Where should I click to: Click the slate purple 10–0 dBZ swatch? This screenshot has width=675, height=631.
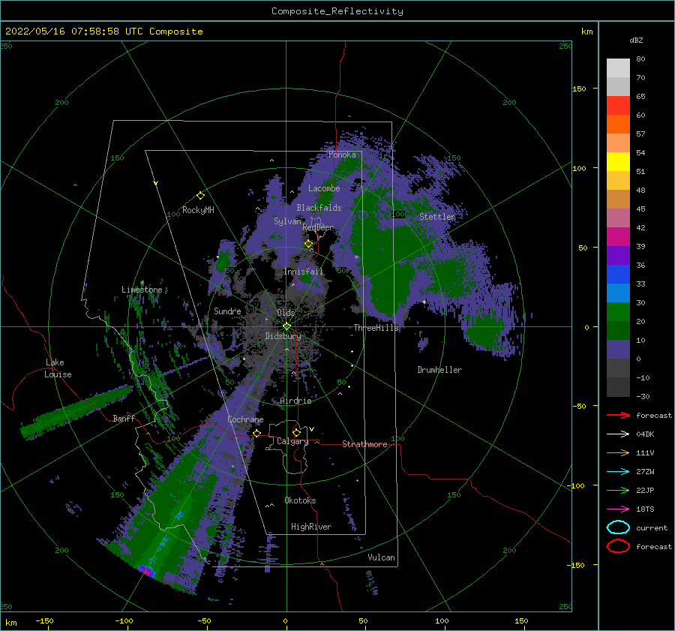(618, 350)
